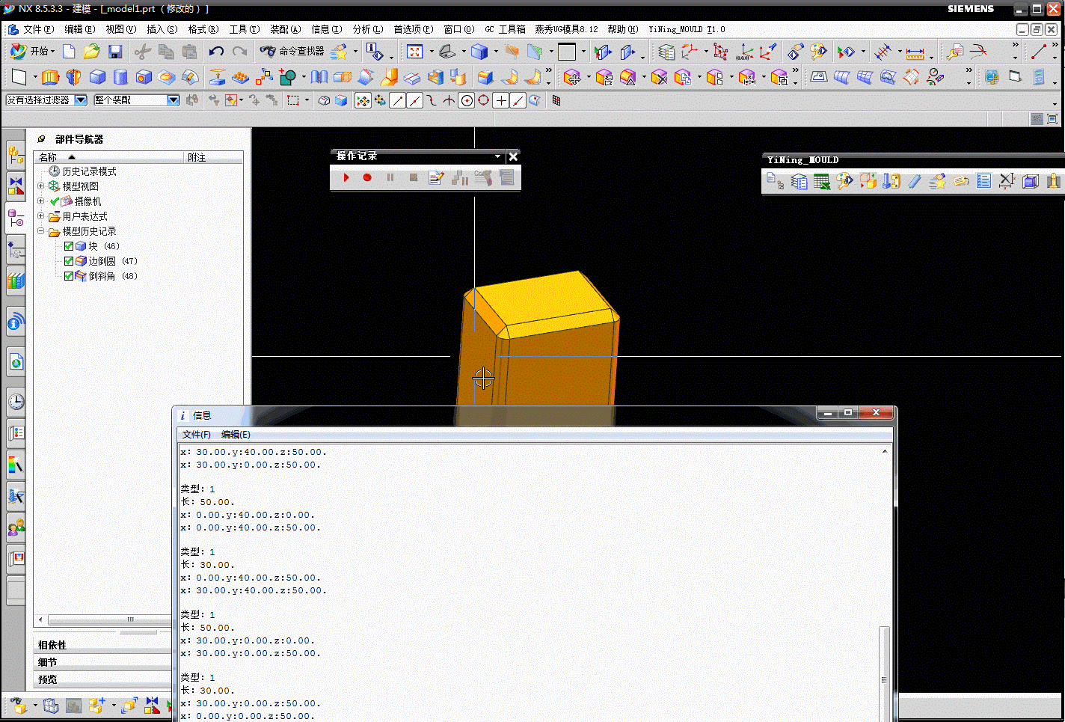The image size is (1065, 722).
Task: Click the Measure distance ruler icon
Action: pyautogui.click(x=915, y=52)
